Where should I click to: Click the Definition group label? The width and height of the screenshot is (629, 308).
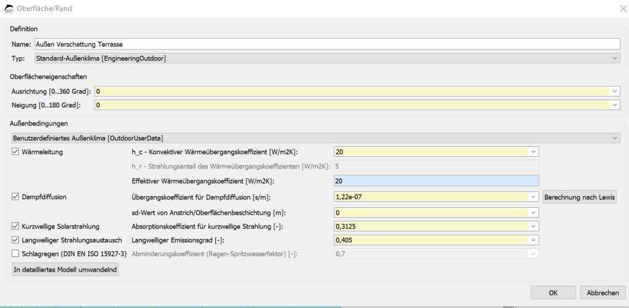tap(23, 29)
